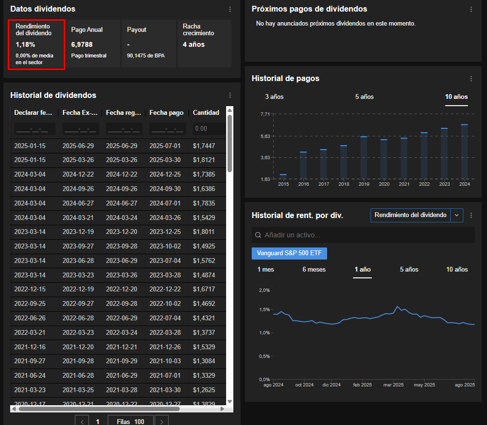The width and height of the screenshot is (487, 425).
Task: Sort by Declarar fecha column header
Action: (x=33, y=112)
